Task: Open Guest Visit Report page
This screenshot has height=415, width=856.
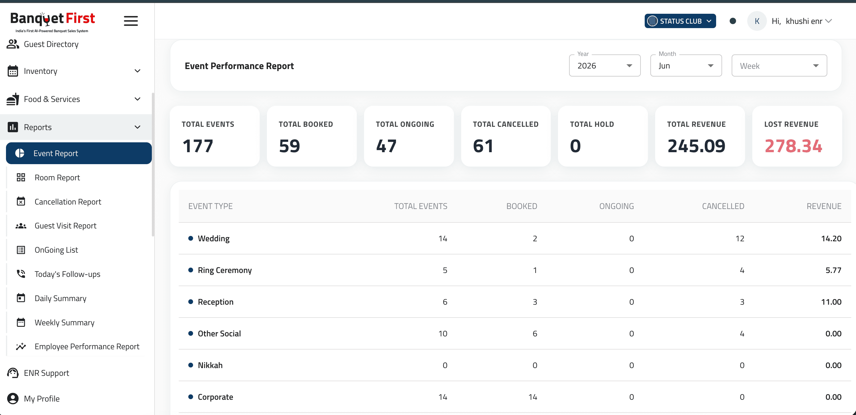Action: tap(79, 226)
